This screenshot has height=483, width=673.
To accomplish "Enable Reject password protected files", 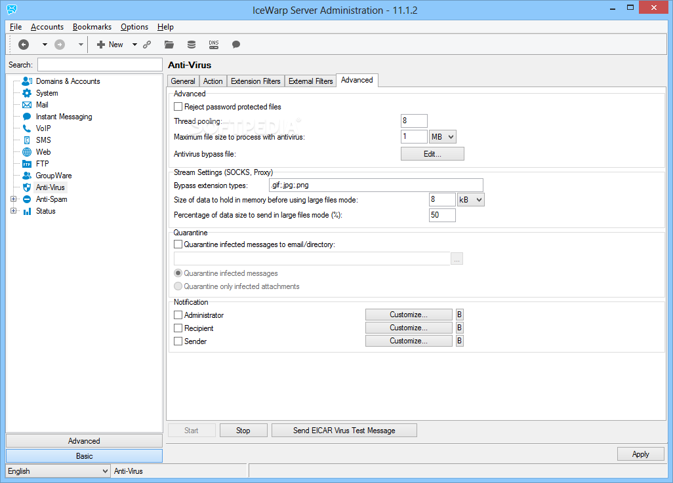I will point(178,106).
